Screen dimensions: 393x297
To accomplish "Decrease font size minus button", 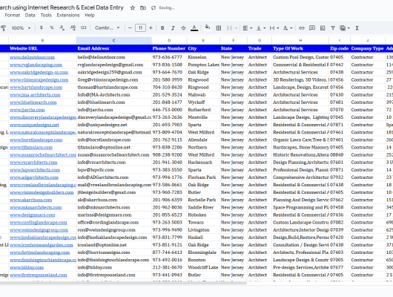I will tap(130, 28).
